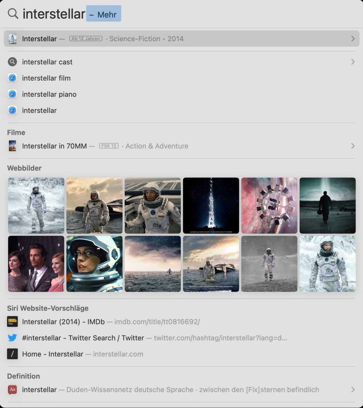Select the interstellar cast suggestion text

click(x=47, y=62)
